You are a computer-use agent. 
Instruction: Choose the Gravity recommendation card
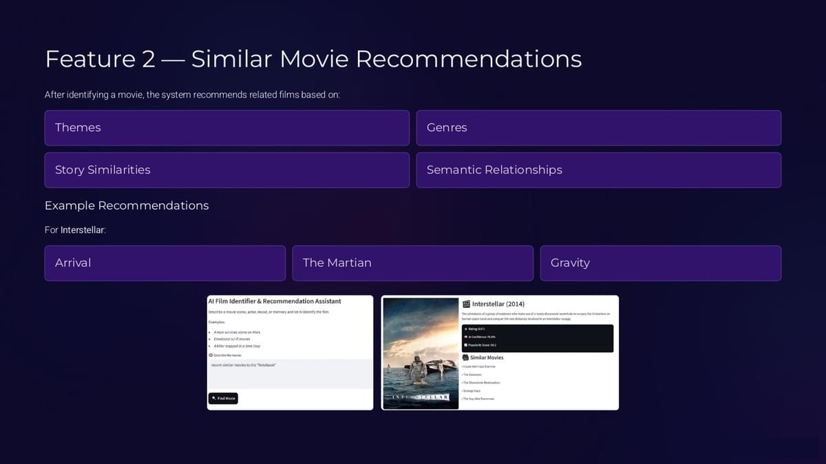(661, 263)
